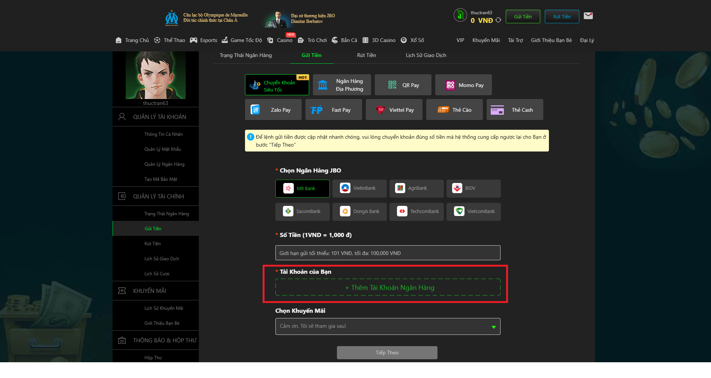Choose Thẻ Cào card payment method

(454, 110)
